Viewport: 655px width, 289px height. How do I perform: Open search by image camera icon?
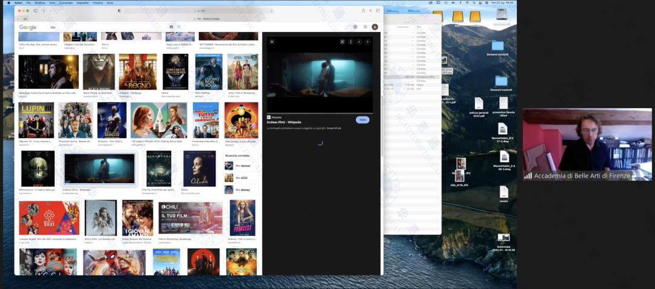(x=171, y=27)
